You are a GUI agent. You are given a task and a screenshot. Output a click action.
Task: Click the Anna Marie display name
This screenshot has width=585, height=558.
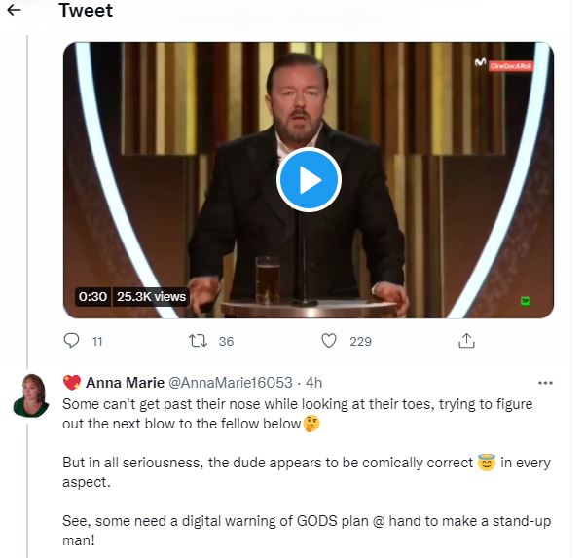125,383
